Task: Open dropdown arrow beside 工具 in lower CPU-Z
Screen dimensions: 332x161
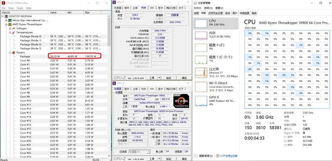Action: 159,159
